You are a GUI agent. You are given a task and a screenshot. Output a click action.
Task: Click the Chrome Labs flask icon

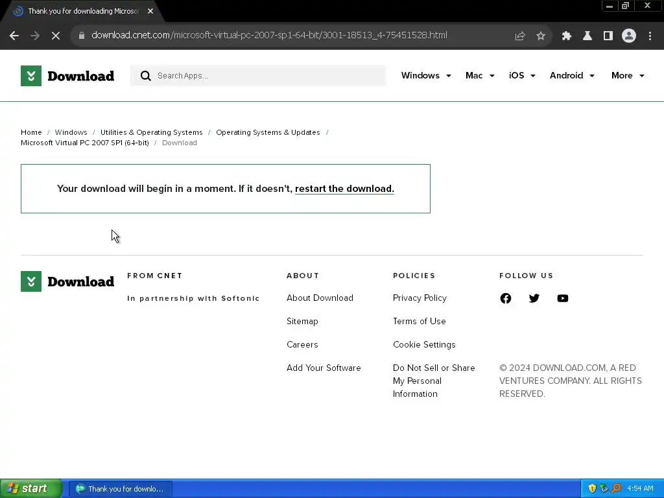pos(587,36)
